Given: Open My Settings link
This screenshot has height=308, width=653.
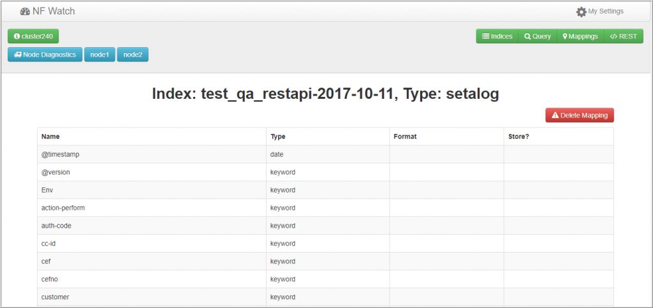Looking at the screenshot, I should pyautogui.click(x=599, y=11).
